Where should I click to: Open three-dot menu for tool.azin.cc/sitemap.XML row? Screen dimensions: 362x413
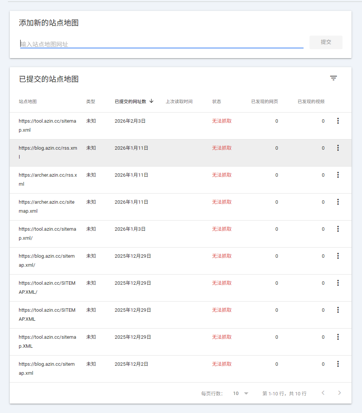pyautogui.click(x=338, y=337)
